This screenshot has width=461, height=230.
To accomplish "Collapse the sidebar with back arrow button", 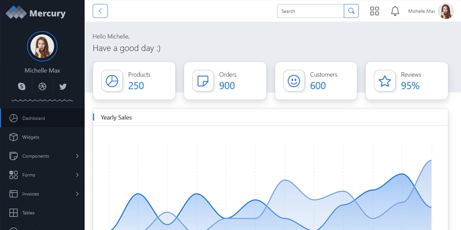I will 100,11.
